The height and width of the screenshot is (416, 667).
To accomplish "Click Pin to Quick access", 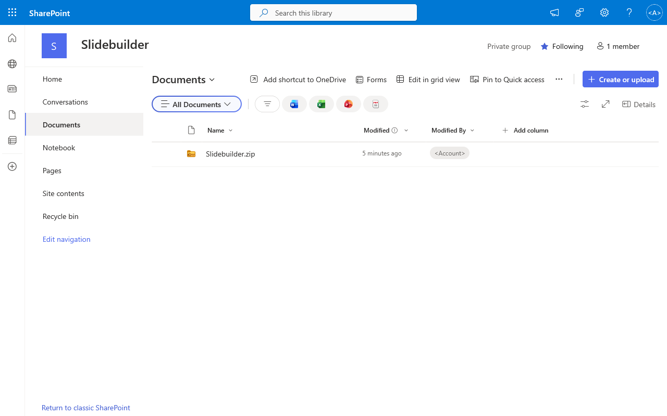I will (x=508, y=80).
